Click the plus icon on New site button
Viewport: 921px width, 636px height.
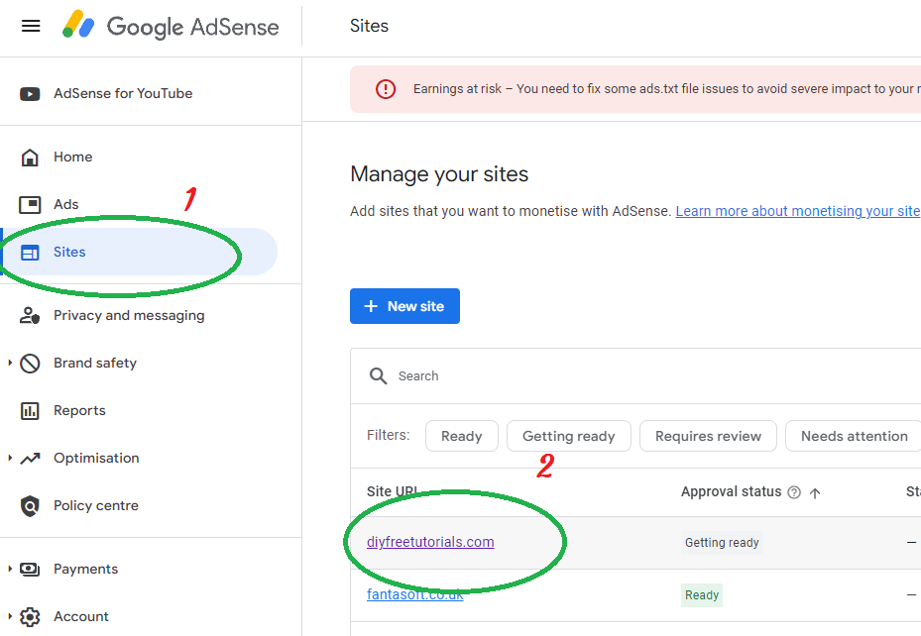point(371,306)
